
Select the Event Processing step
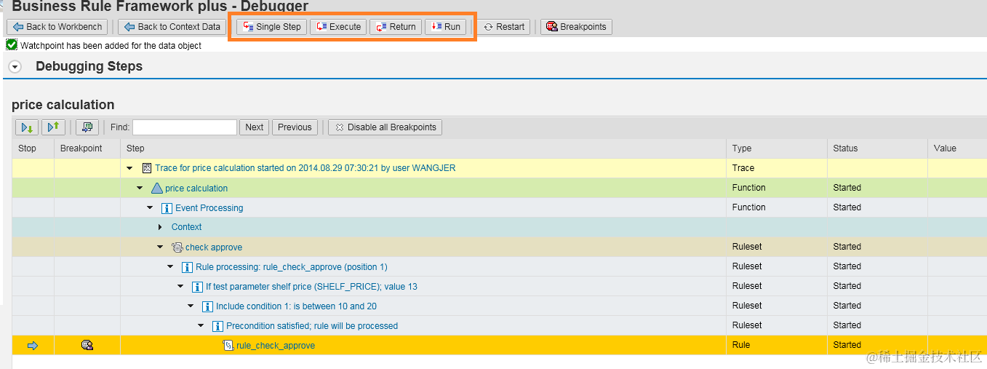tap(209, 208)
